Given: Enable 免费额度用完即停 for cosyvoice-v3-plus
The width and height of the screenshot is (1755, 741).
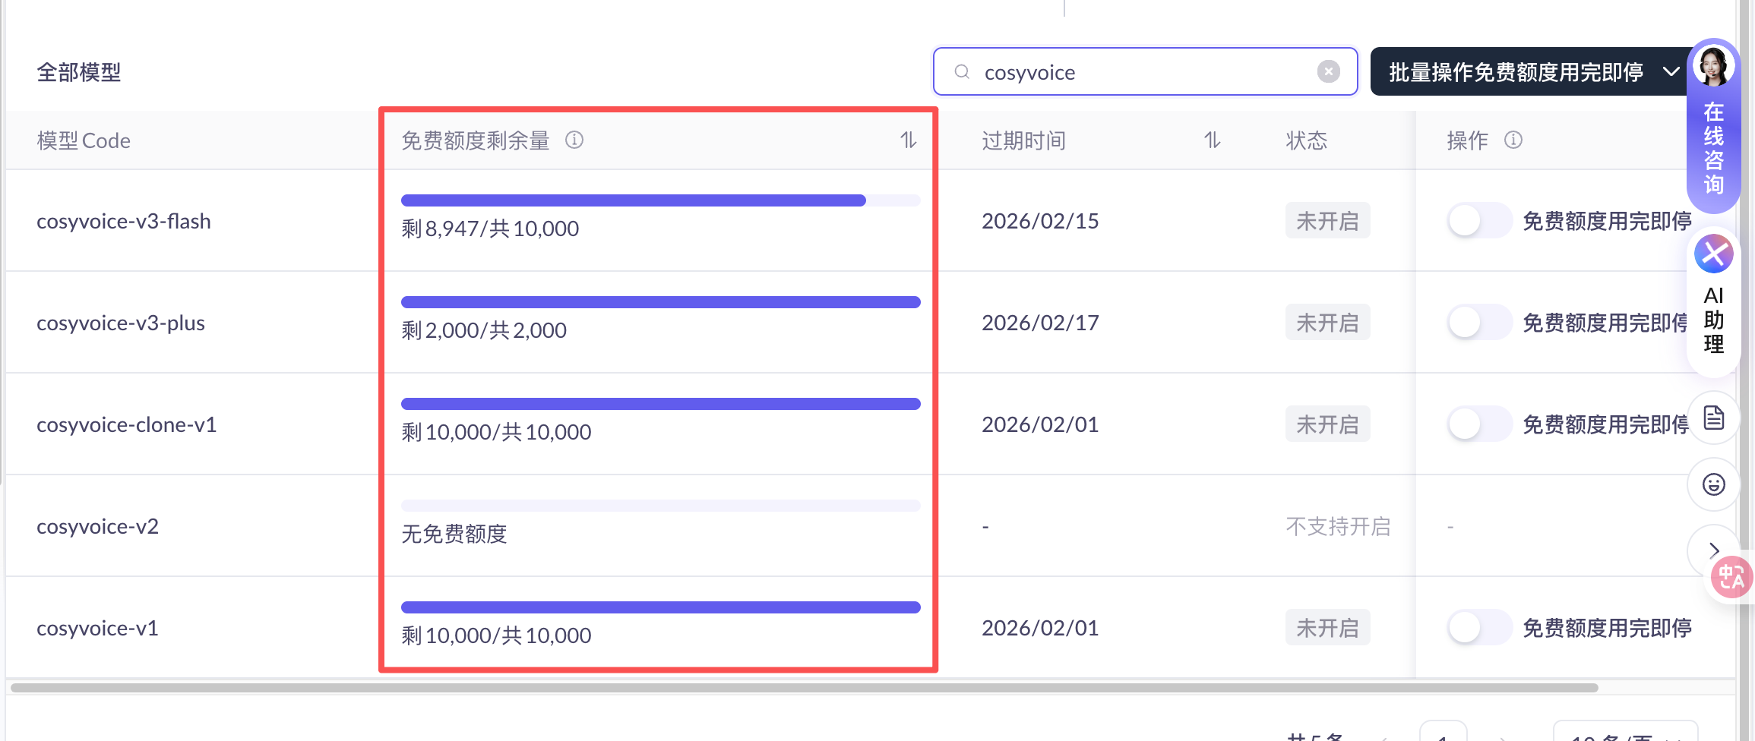Looking at the screenshot, I should tap(1478, 323).
